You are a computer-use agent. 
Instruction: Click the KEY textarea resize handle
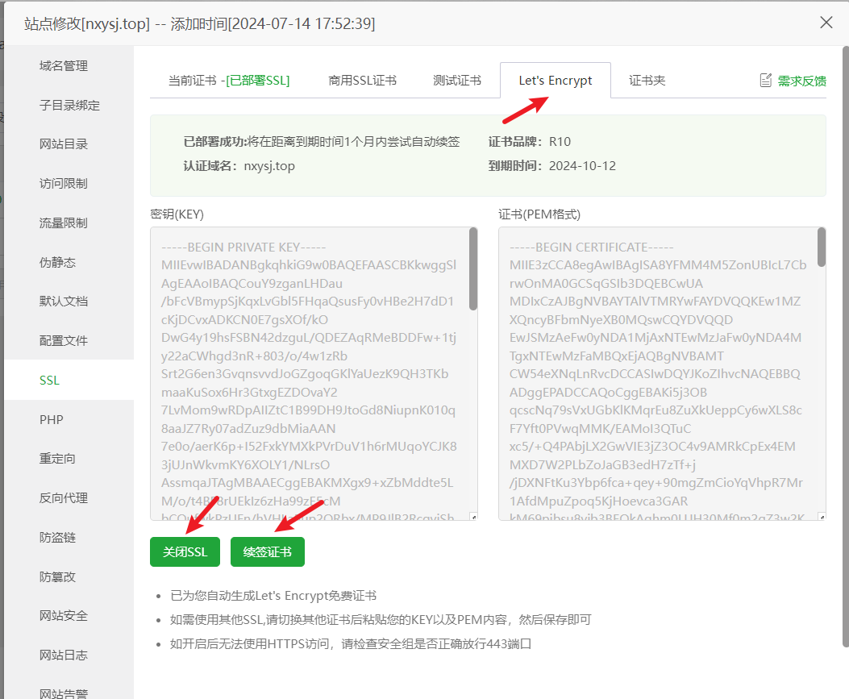(474, 517)
